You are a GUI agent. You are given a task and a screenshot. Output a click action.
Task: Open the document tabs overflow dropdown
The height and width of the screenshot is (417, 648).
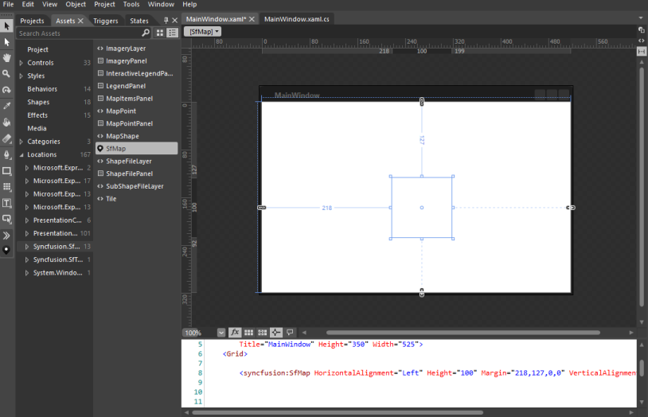641,18
